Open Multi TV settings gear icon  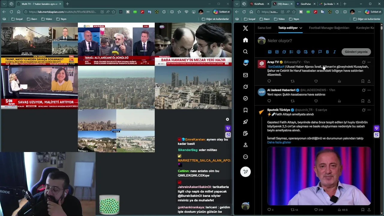click(x=227, y=119)
